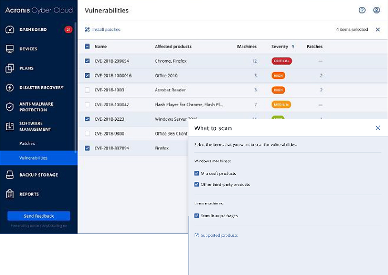388x275 pixels.
Task: Uncheck the CVE-2018-1000016 row checkbox
Action: (x=87, y=76)
